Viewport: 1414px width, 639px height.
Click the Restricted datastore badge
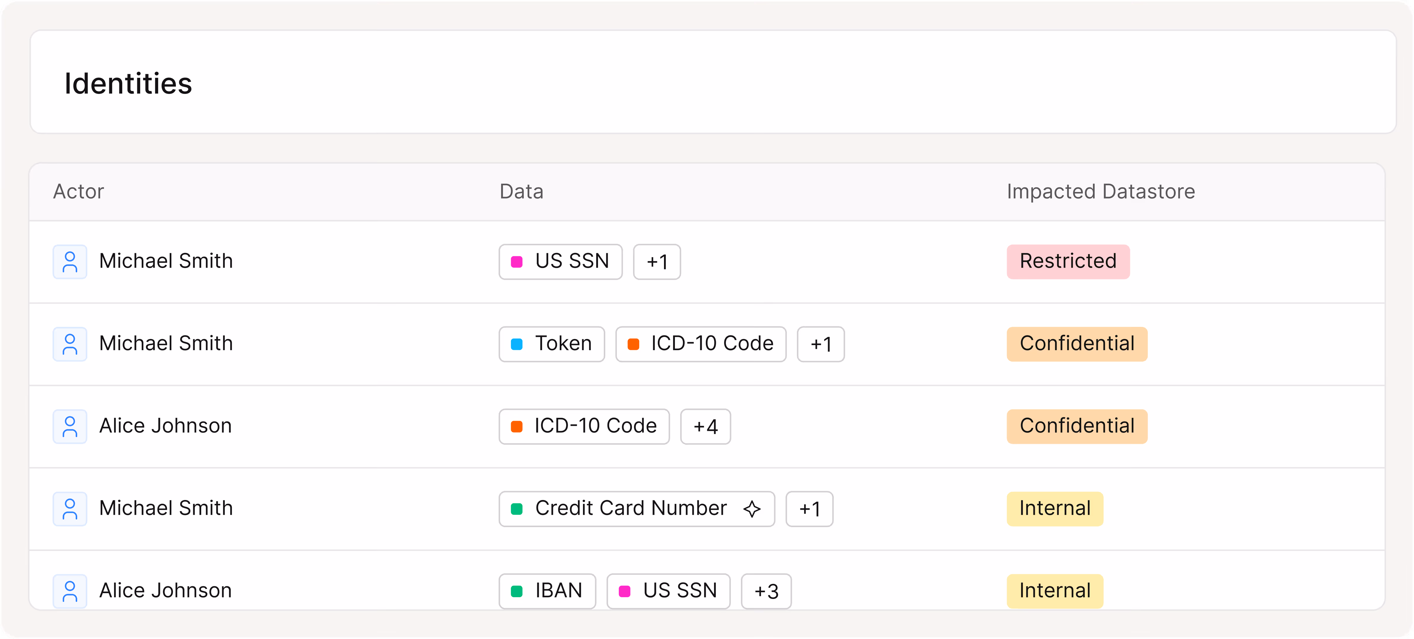(1068, 261)
